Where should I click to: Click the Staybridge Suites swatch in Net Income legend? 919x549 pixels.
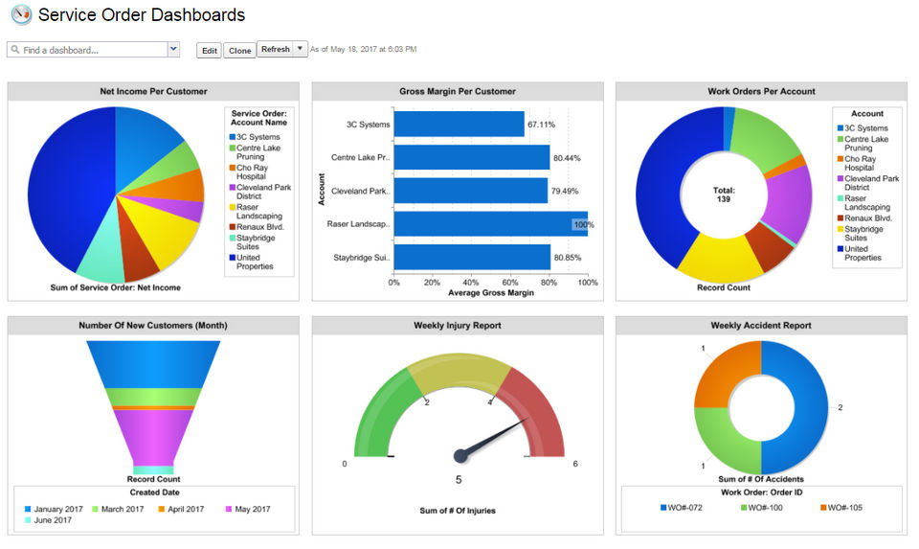pyautogui.click(x=232, y=239)
